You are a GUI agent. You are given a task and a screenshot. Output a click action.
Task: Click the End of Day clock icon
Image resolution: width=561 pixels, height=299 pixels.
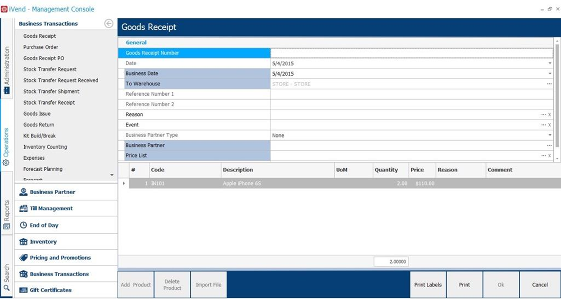[x=23, y=225]
